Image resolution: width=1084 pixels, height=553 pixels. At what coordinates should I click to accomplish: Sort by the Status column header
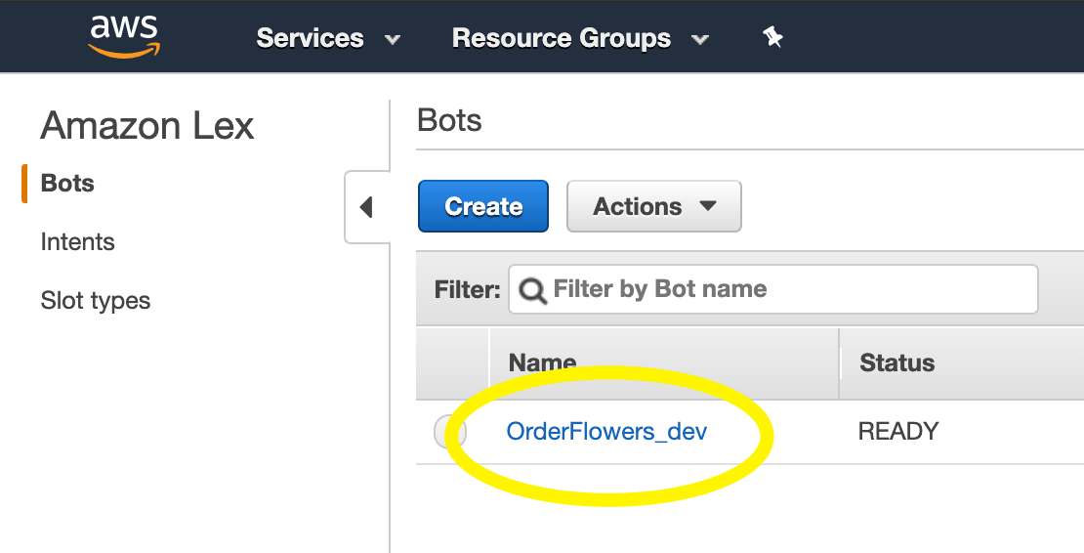(x=896, y=362)
